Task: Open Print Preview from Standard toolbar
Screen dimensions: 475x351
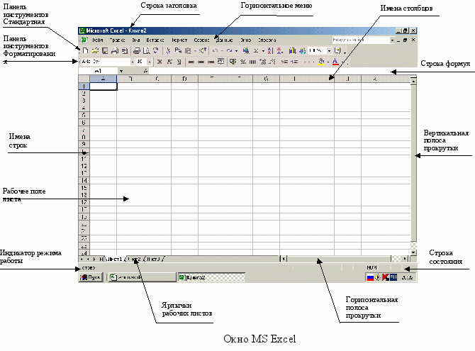Action: click(x=146, y=50)
